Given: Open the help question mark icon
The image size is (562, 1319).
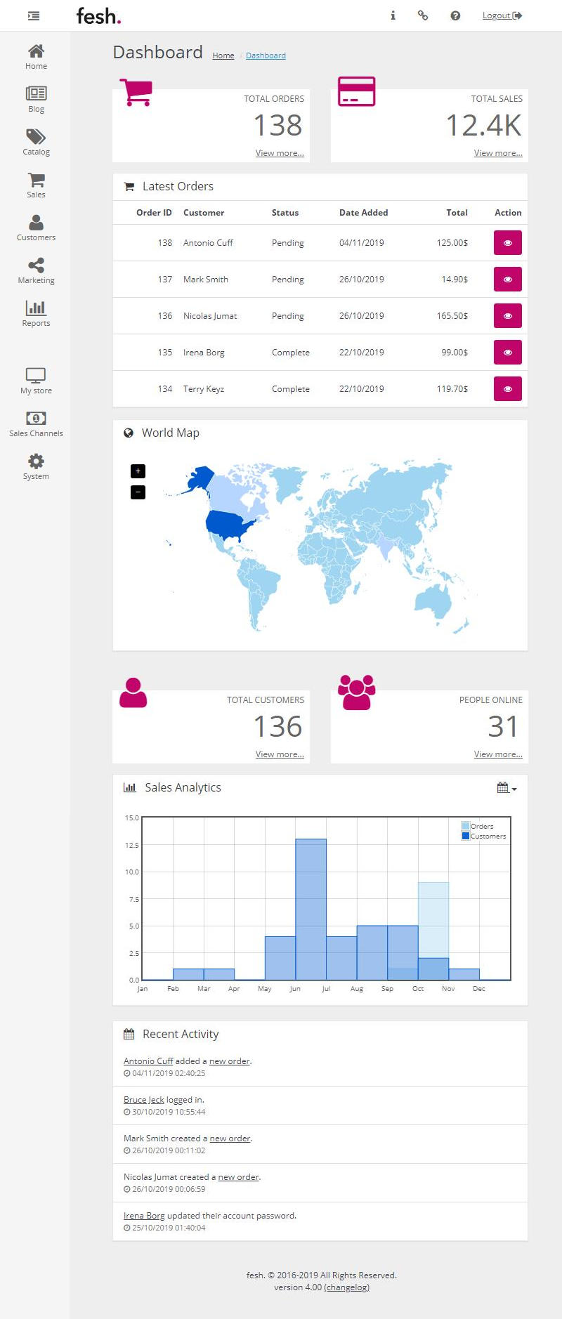Looking at the screenshot, I should [x=455, y=15].
